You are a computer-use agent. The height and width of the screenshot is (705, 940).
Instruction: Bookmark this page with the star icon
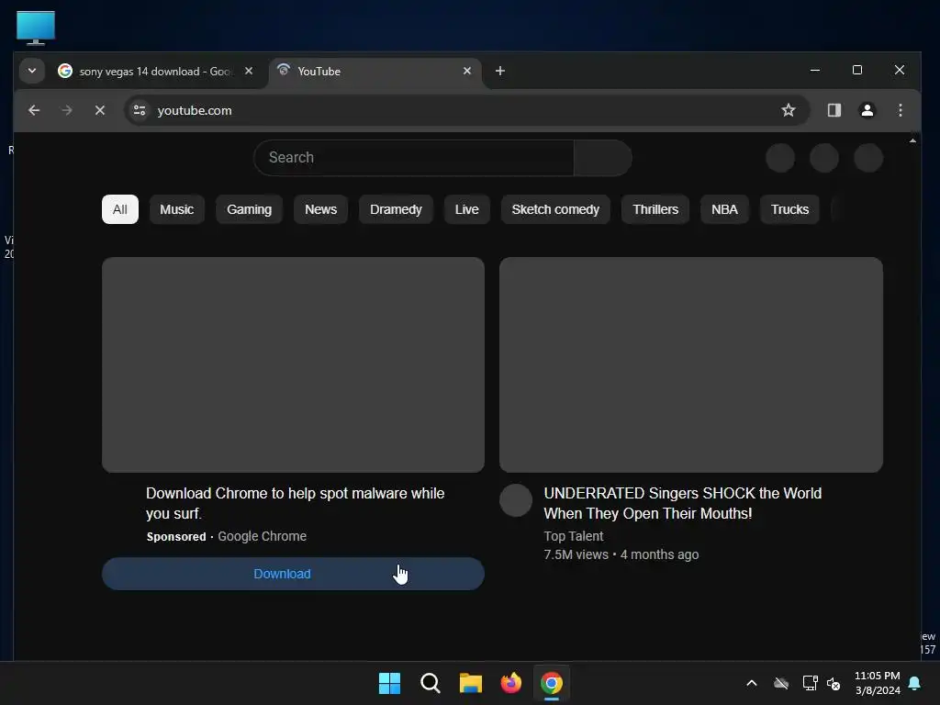[789, 110]
